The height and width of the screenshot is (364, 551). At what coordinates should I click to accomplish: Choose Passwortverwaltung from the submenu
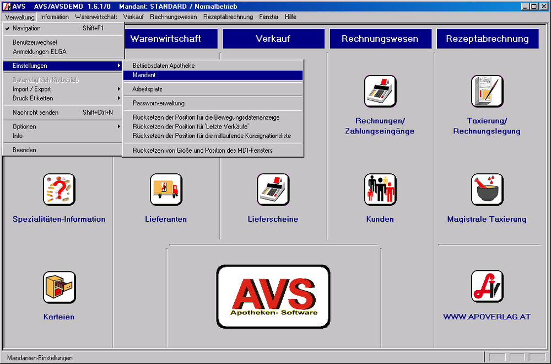point(158,103)
